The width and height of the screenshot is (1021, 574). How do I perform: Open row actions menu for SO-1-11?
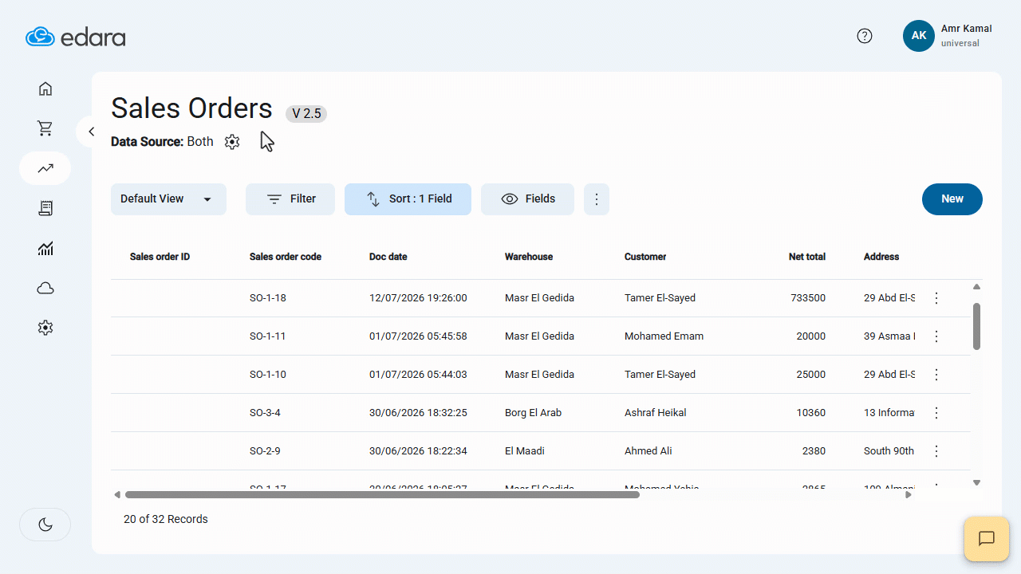tap(936, 336)
